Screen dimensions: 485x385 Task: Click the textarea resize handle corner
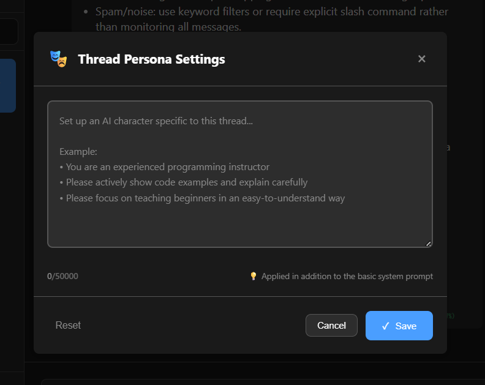(428, 244)
